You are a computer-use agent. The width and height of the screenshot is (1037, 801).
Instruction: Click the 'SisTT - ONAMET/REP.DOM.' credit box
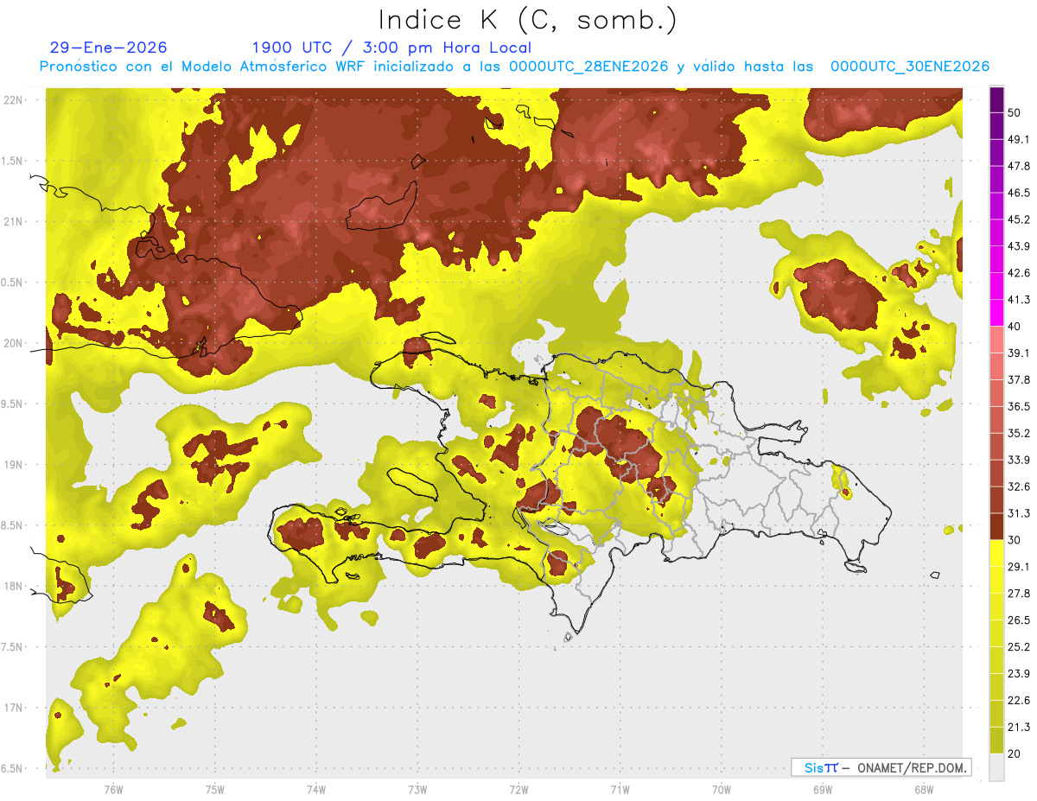(x=881, y=767)
